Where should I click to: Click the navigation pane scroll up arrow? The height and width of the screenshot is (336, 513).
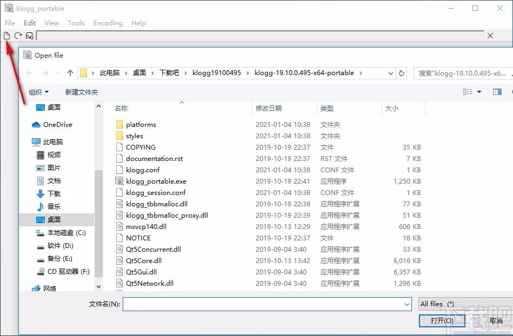(x=98, y=106)
